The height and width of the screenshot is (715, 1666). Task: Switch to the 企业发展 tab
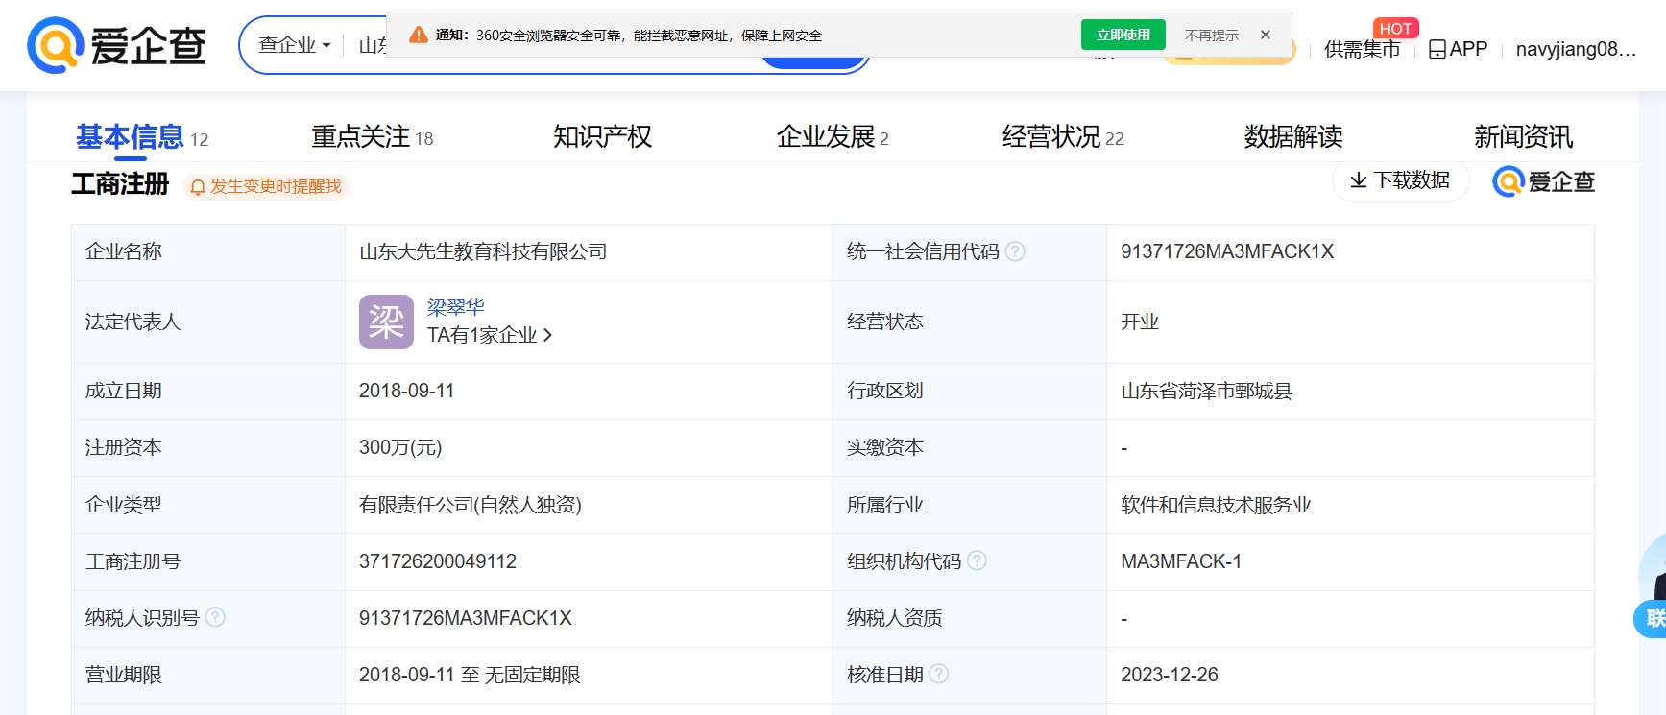[833, 137]
